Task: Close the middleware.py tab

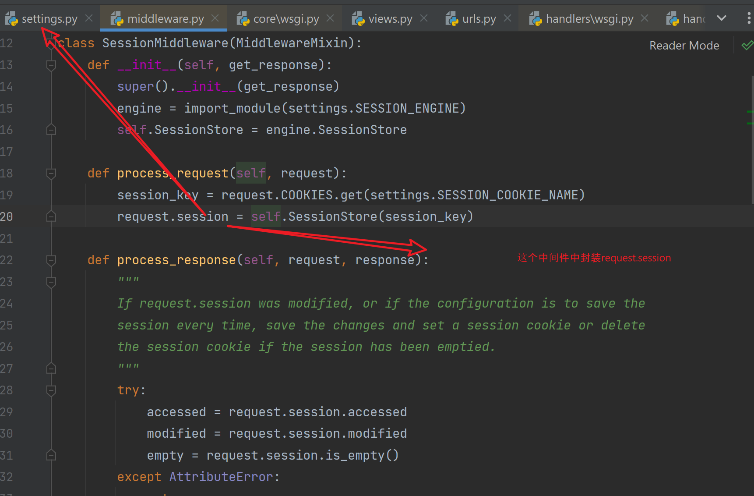Action: 215,18
